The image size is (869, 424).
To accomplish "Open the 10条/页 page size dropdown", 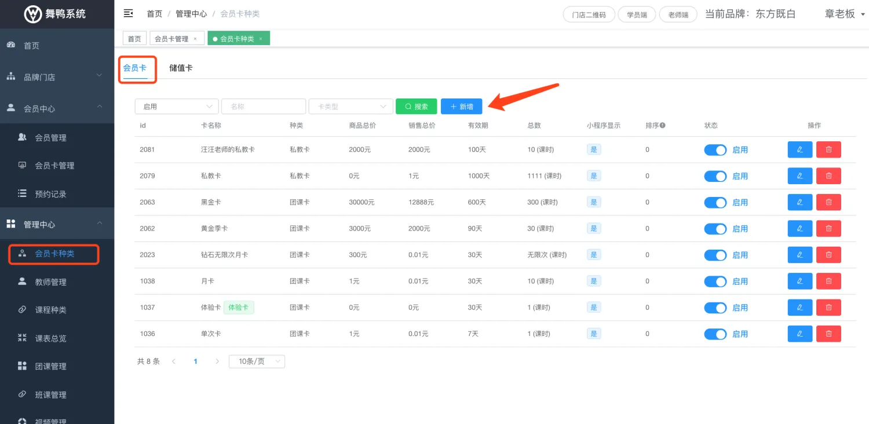I will pyautogui.click(x=257, y=361).
